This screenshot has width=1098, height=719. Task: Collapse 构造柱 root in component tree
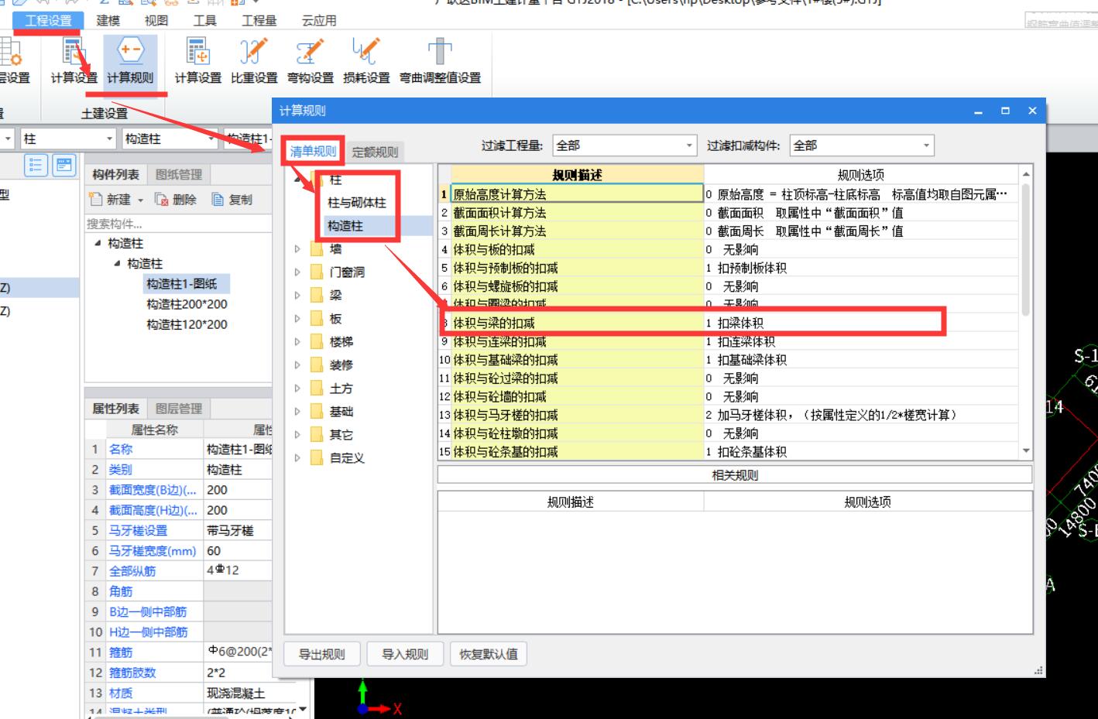coord(98,243)
